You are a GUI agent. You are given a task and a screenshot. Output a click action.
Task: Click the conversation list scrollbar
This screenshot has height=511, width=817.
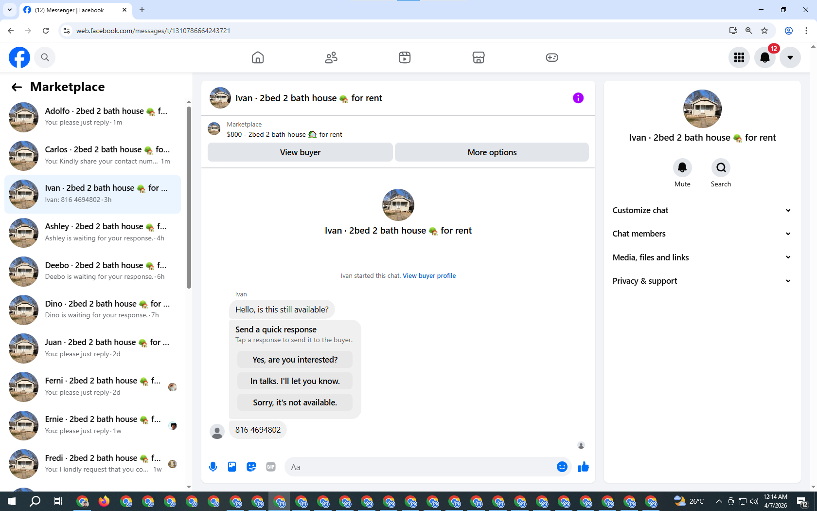(189, 197)
